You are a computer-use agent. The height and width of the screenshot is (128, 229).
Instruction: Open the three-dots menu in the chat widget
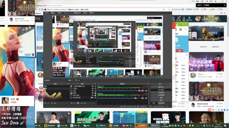pyautogui.click(x=185, y=29)
